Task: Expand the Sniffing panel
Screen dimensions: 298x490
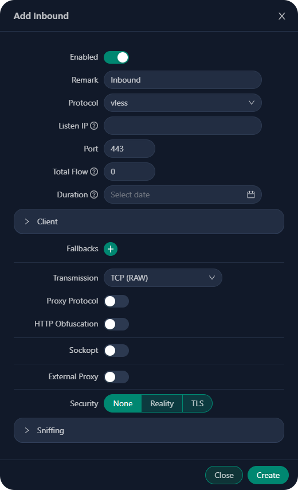Action: pyautogui.click(x=149, y=430)
